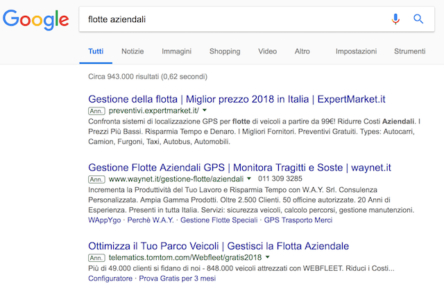
Task: Open the 'Gestione Flotte Speciali' sitelink
Action: coord(219,220)
